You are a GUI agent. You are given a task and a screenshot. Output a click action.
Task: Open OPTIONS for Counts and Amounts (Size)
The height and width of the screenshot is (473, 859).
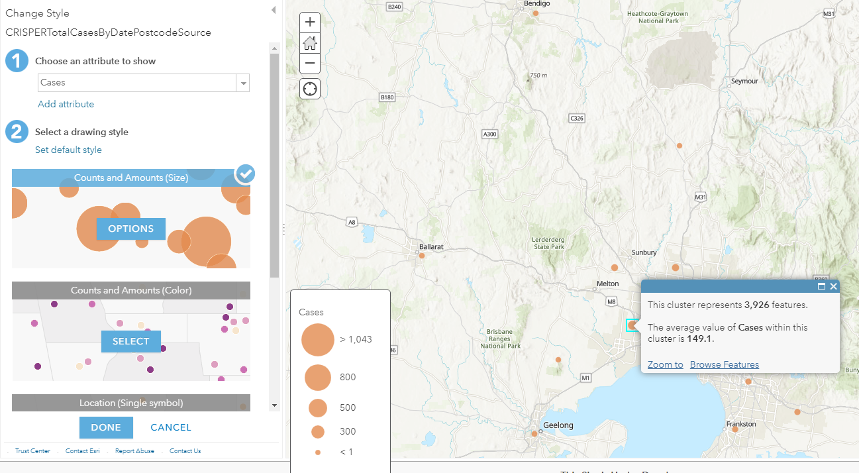pyautogui.click(x=130, y=229)
